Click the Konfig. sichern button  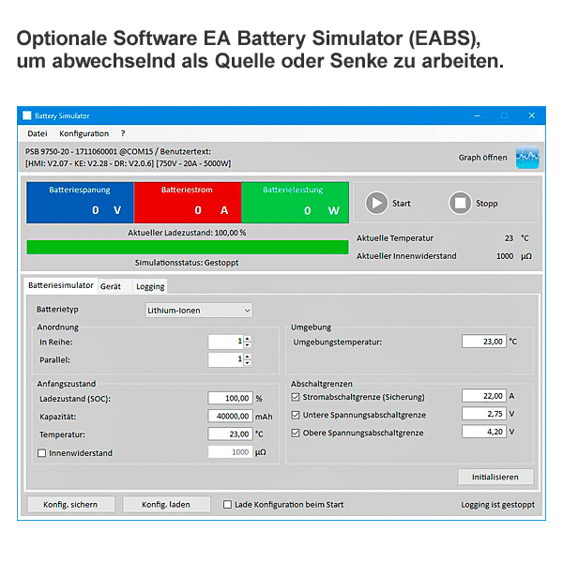pos(70,504)
